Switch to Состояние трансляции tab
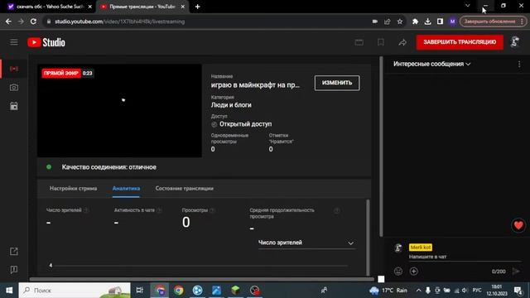 (184, 188)
